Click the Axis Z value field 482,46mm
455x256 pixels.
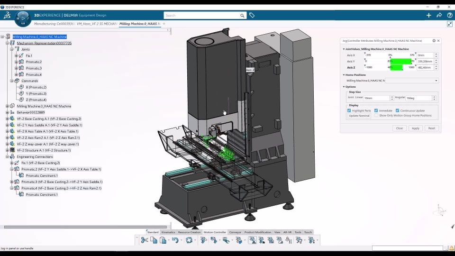point(426,67)
